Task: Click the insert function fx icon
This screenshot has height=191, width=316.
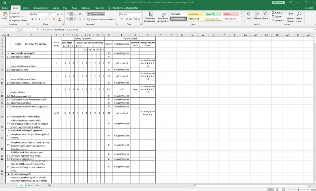Action: click(37, 30)
